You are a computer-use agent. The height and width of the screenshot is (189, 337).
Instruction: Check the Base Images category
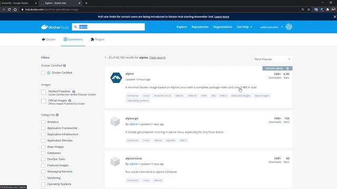coord(43,147)
